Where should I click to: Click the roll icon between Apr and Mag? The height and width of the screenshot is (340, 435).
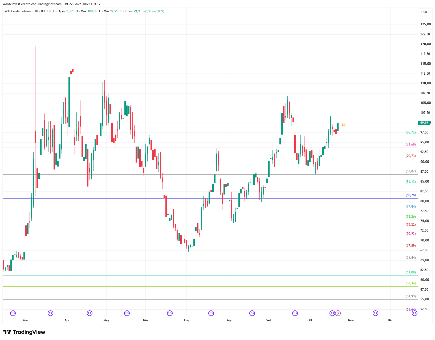click(x=90, y=313)
